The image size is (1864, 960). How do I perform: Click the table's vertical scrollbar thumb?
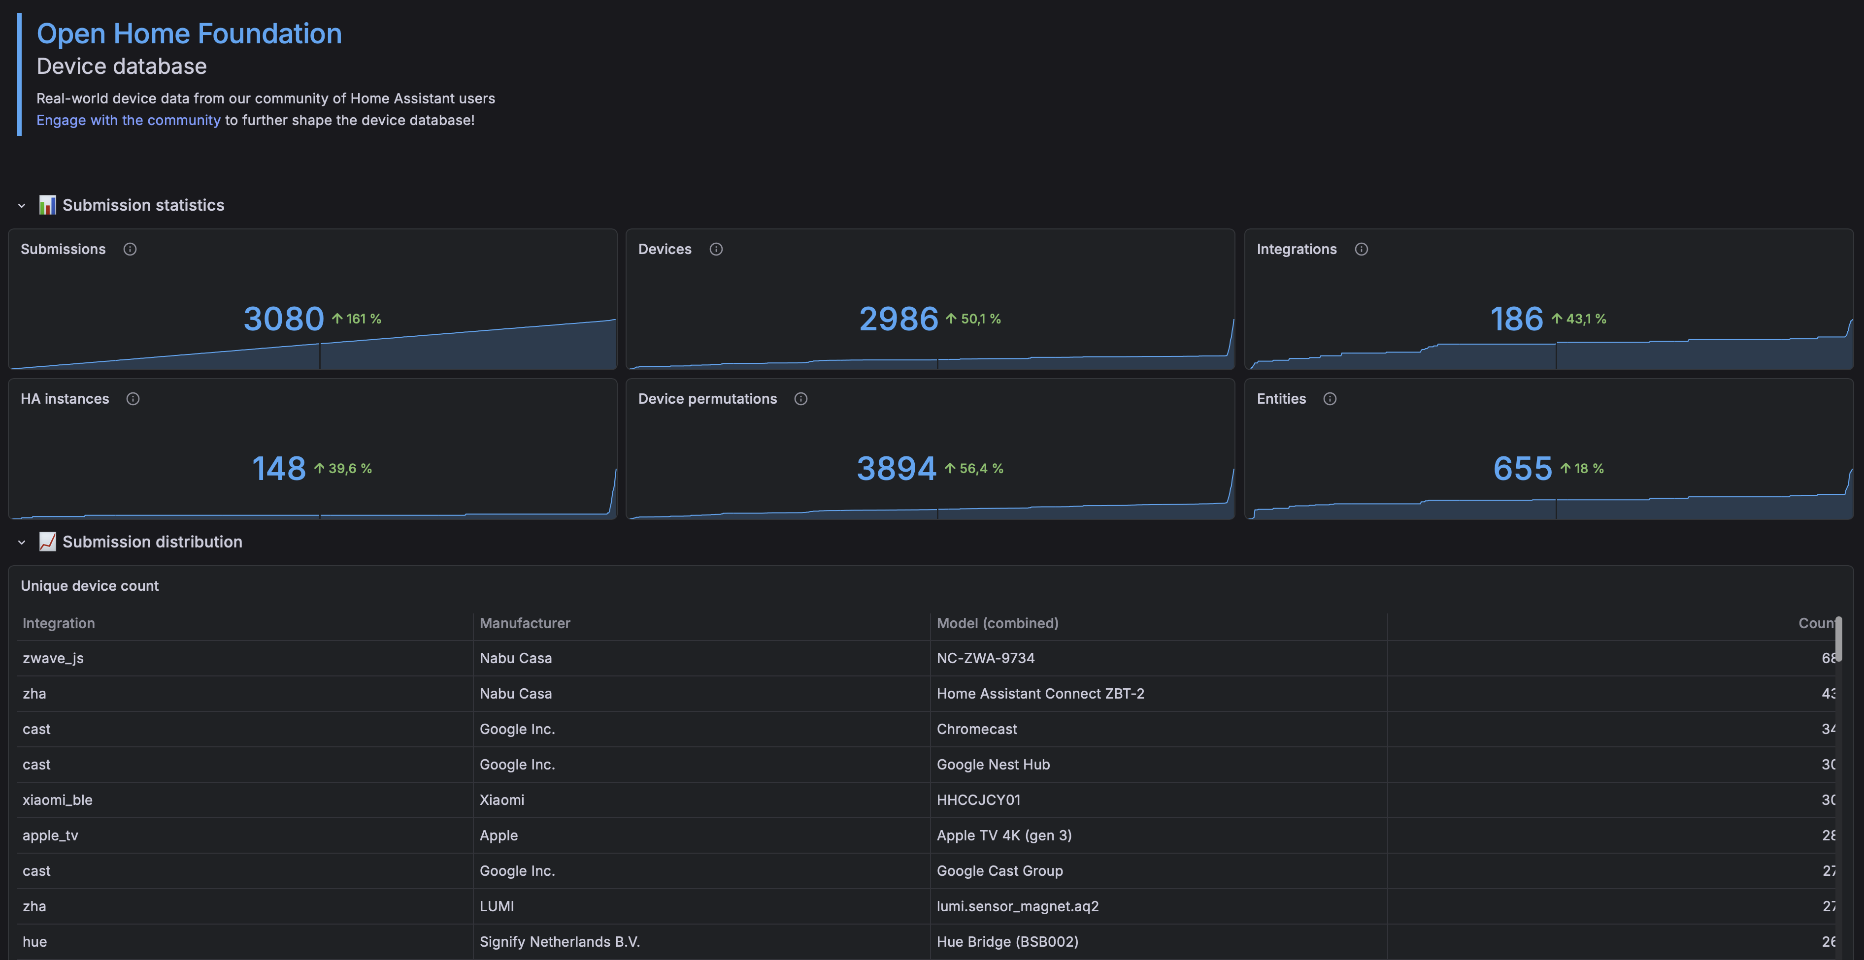coord(1838,639)
